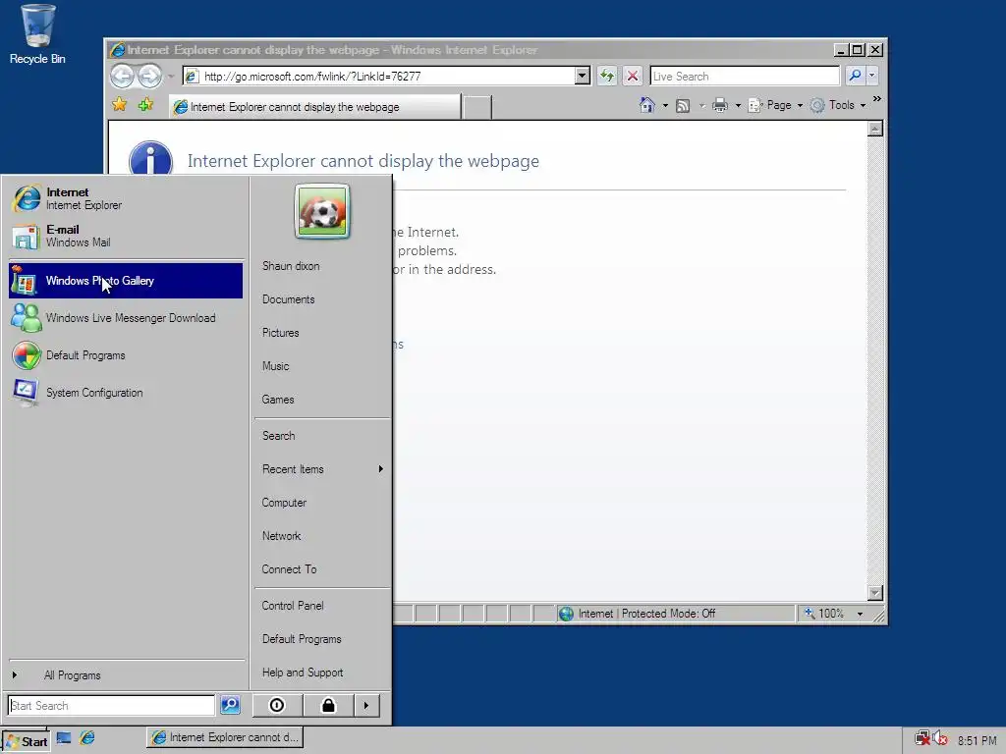This screenshot has height=754, width=1006.
Task: Click the Home icon in IE toolbar
Action: coord(647,105)
